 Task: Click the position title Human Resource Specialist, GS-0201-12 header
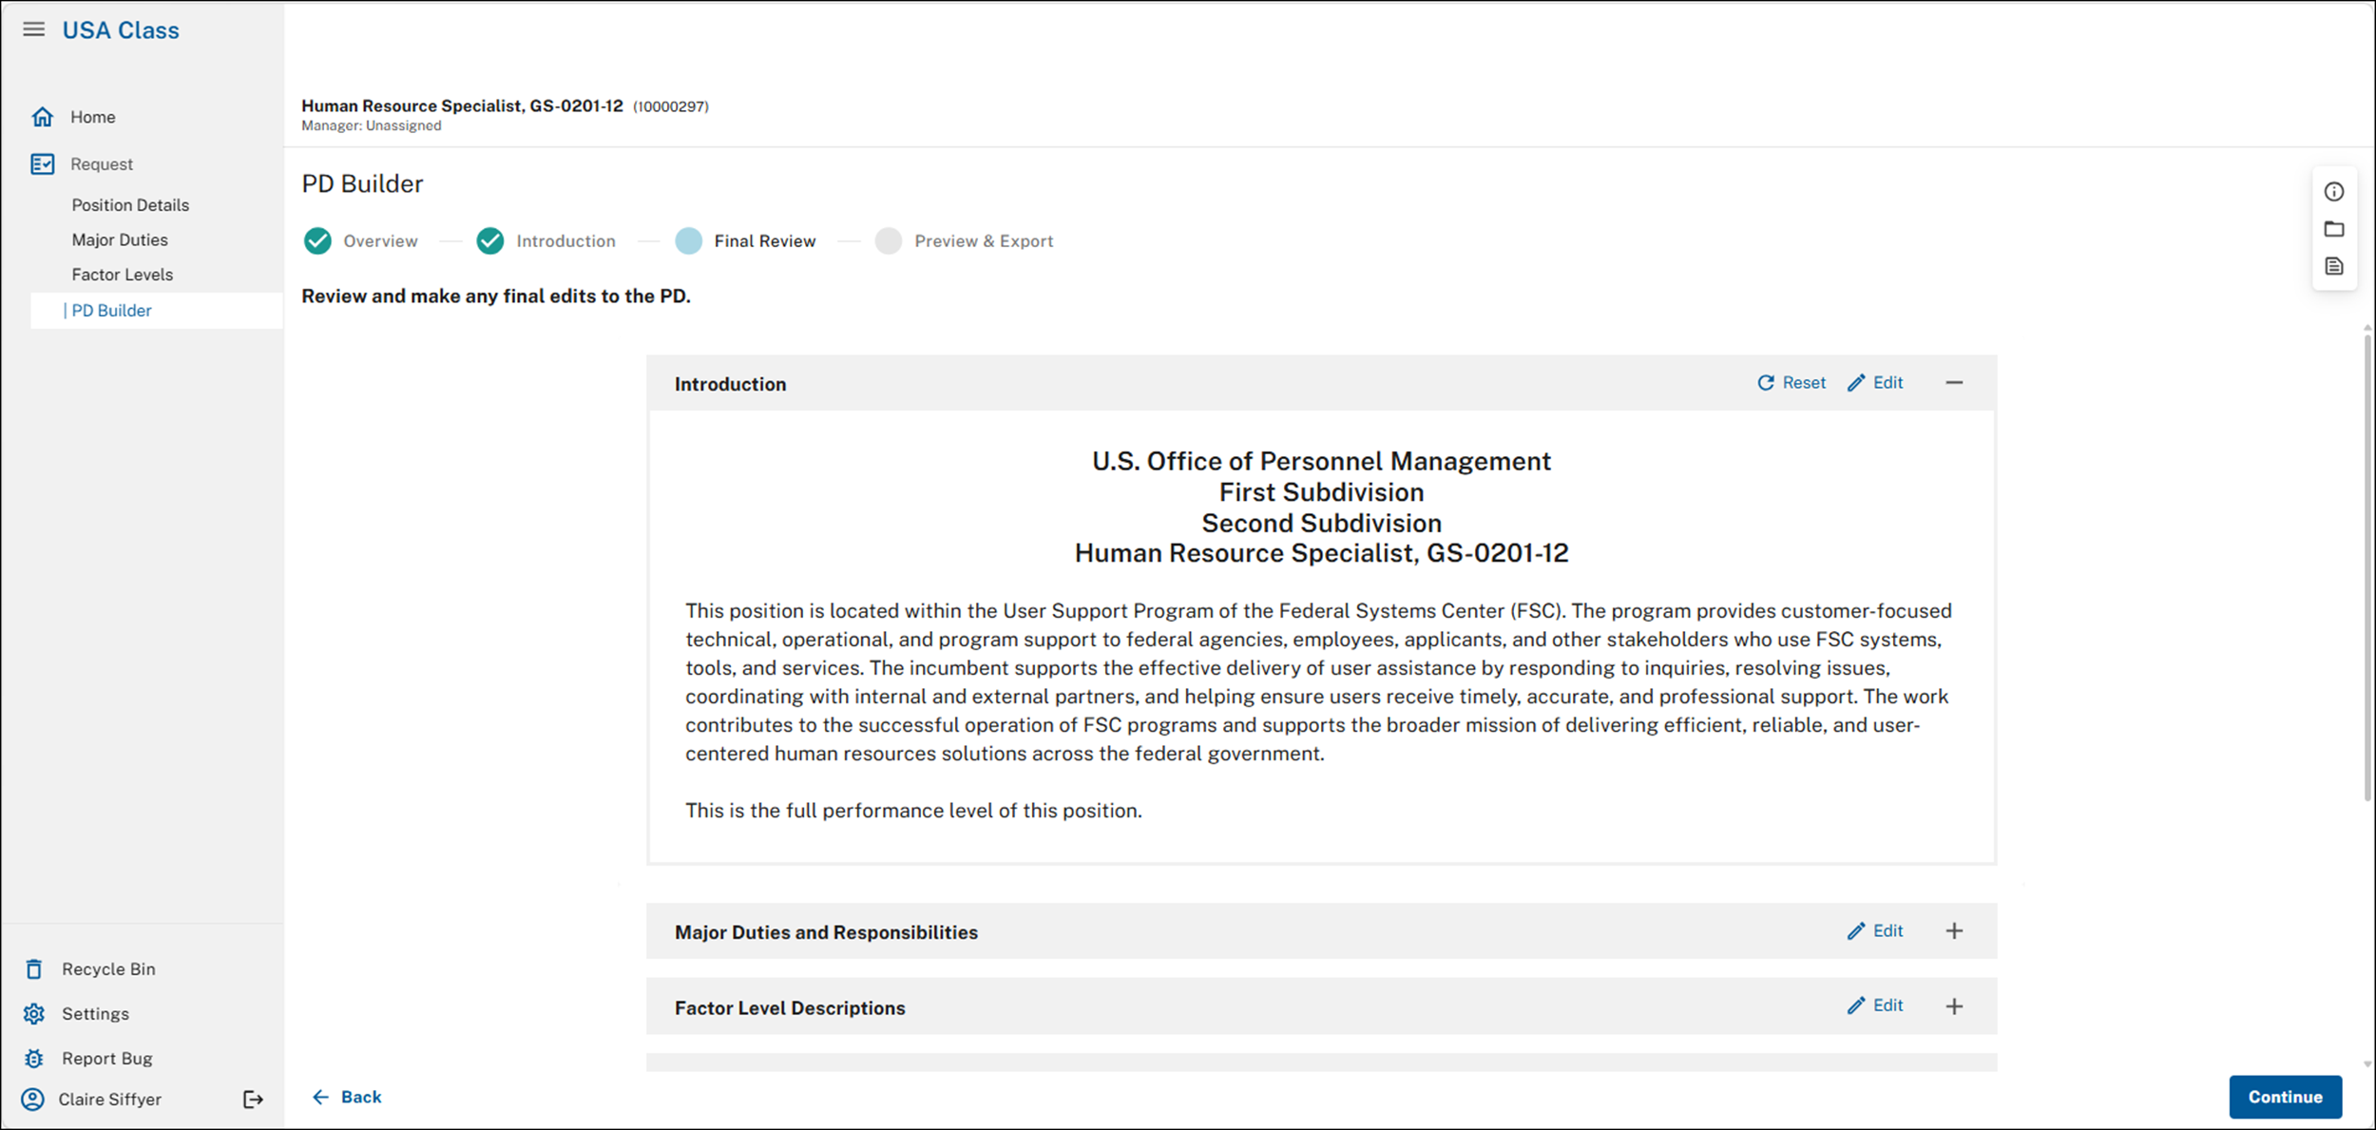click(x=462, y=106)
